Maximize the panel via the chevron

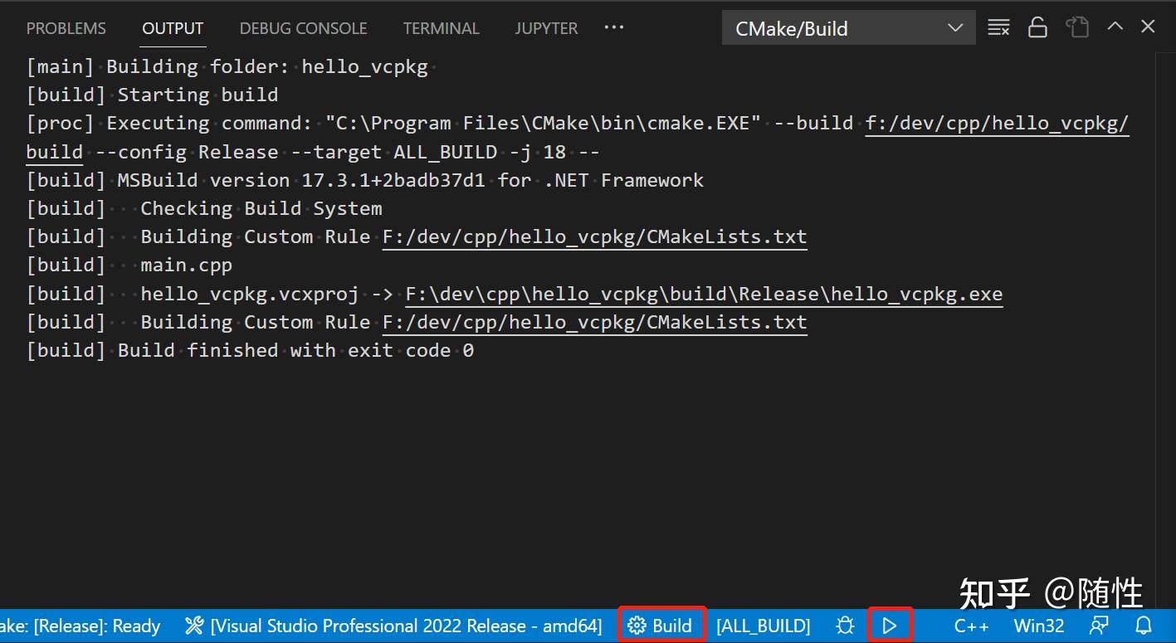(x=1115, y=27)
